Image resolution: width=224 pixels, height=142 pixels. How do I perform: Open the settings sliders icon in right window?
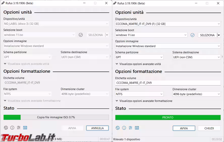(x=130, y=128)
